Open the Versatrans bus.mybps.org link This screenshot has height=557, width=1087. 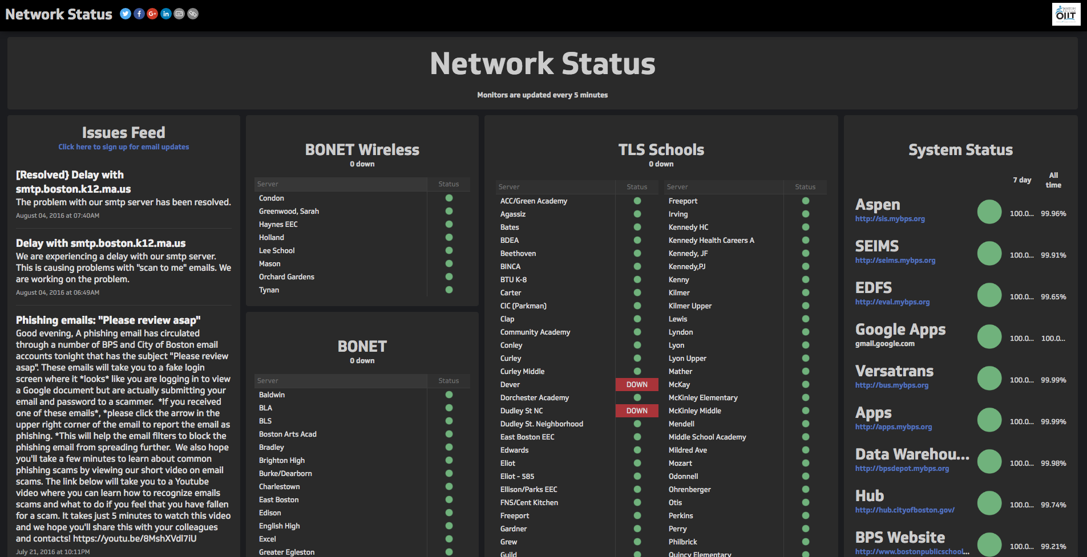click(891, 385)
